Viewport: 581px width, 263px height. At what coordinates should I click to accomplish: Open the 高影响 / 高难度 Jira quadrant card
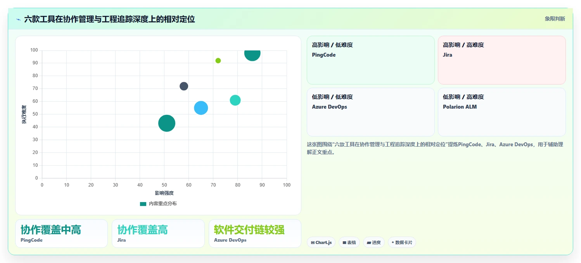(x=501, y=60)
